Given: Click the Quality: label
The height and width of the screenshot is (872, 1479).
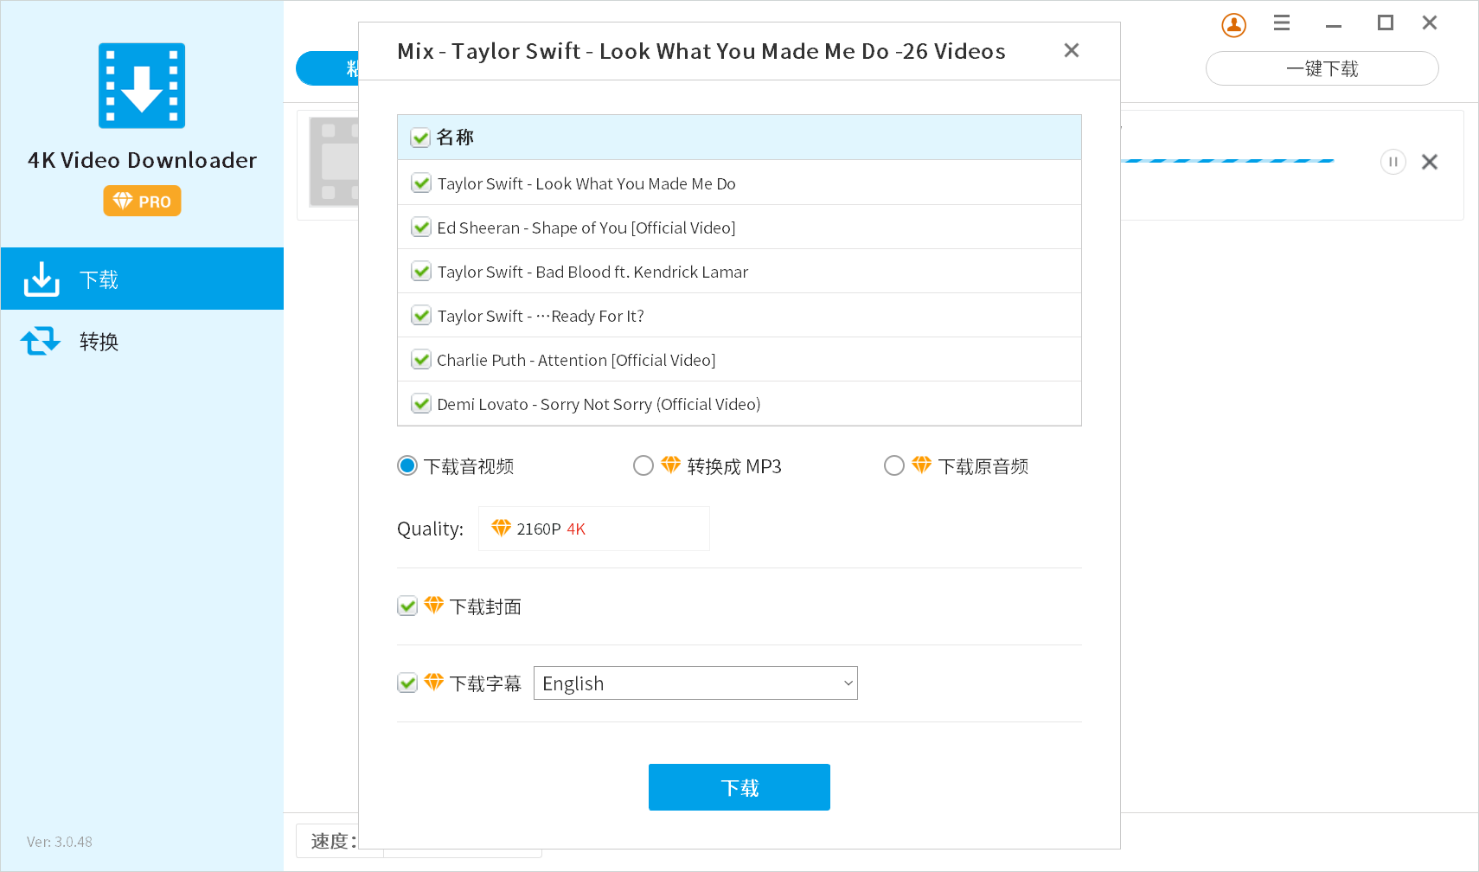Looking at the screenshot, I should click(x=430, y=529).
